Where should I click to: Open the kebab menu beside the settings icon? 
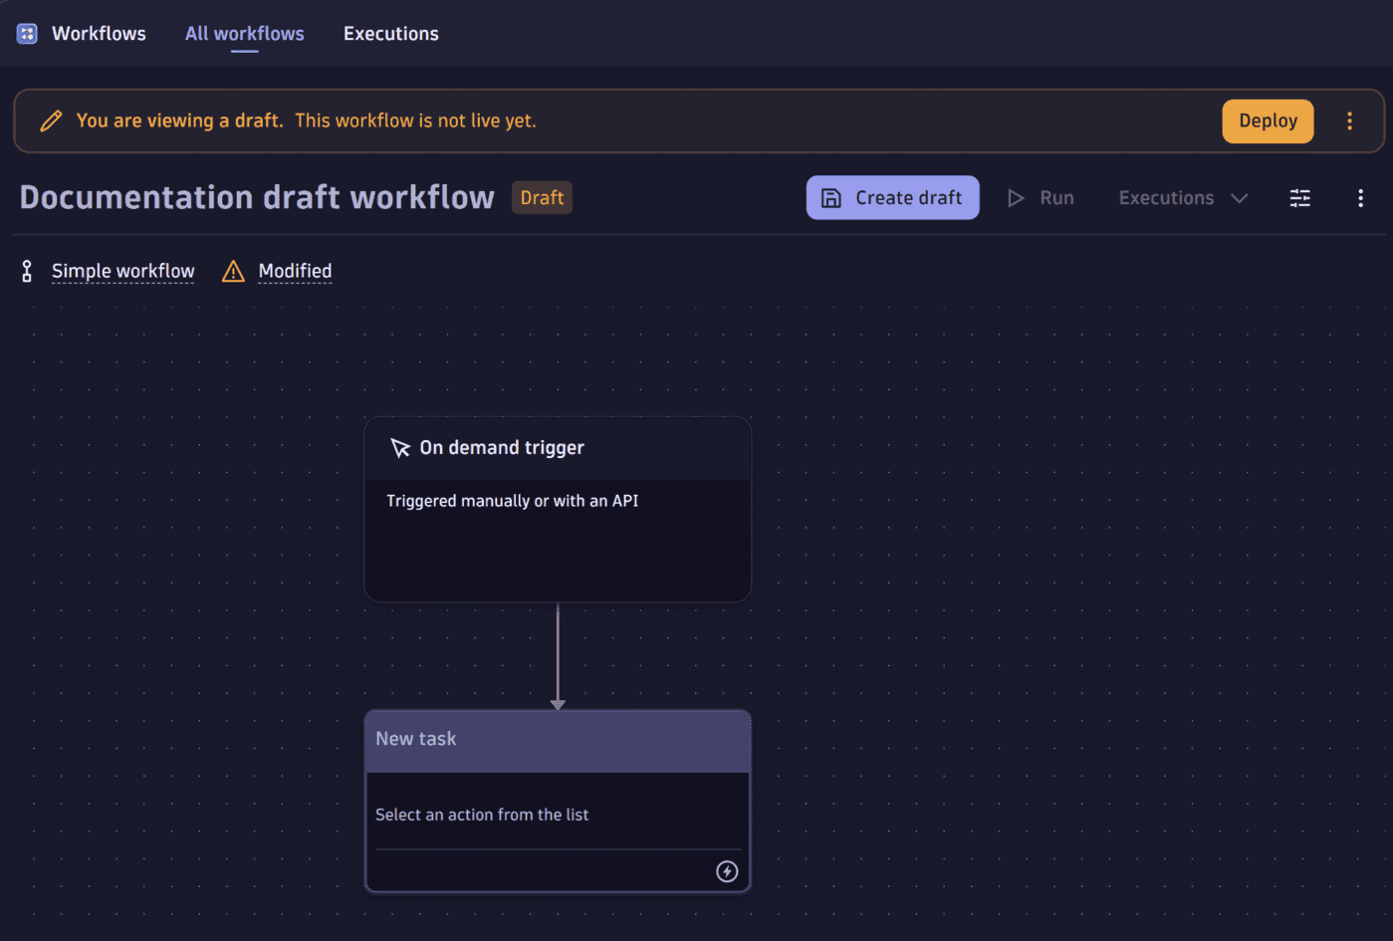1360,197
